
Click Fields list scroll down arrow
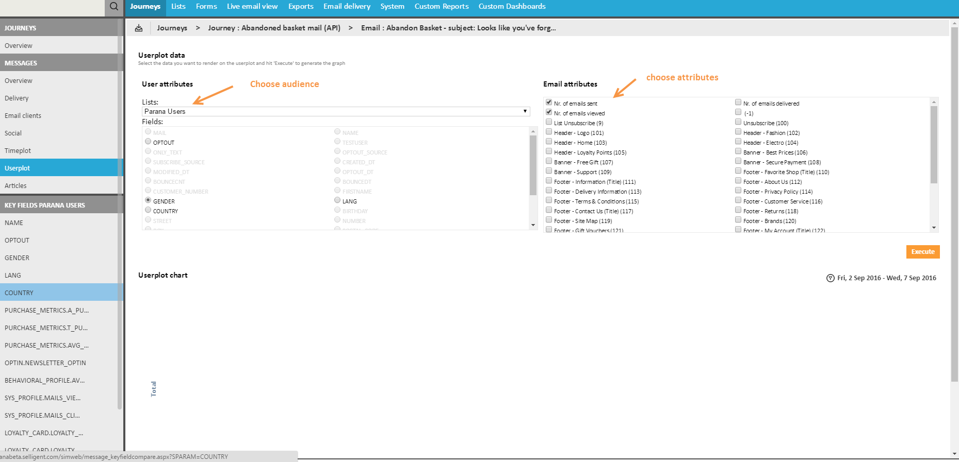tap(533, 225)
